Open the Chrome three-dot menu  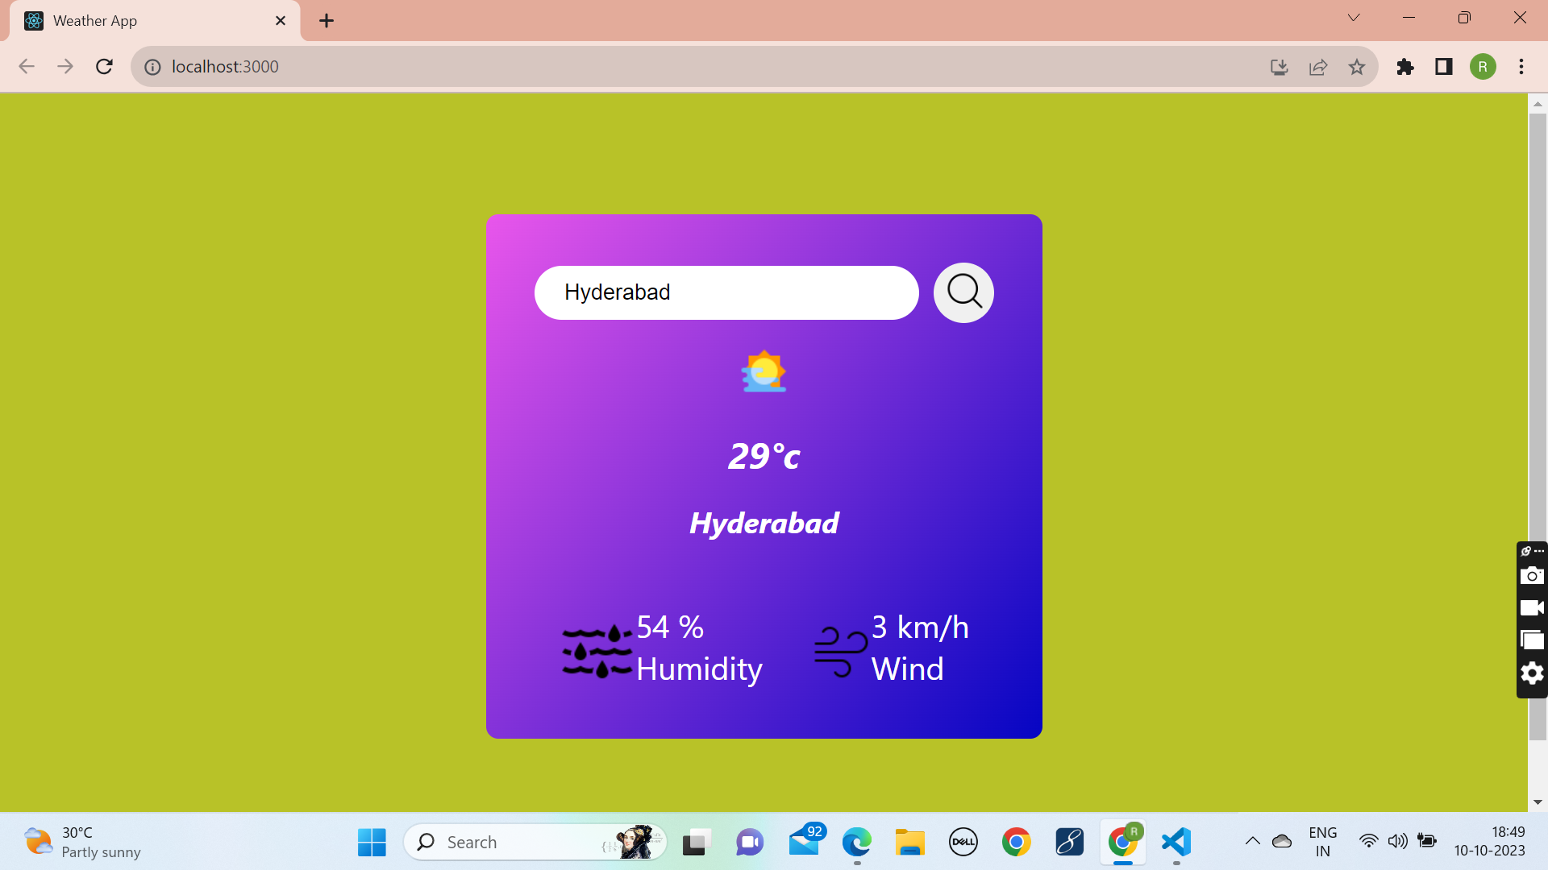coord(1521,67)
